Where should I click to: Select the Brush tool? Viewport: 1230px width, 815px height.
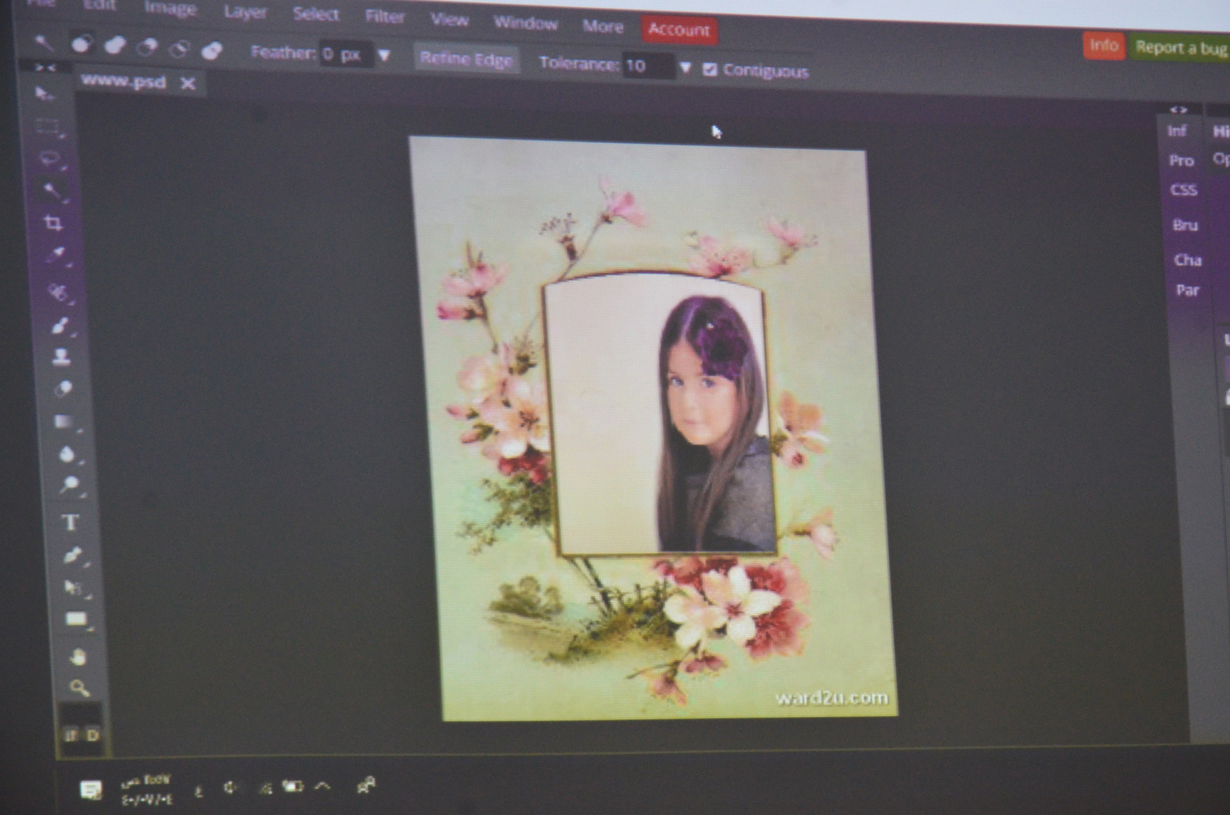pos(60,325)
